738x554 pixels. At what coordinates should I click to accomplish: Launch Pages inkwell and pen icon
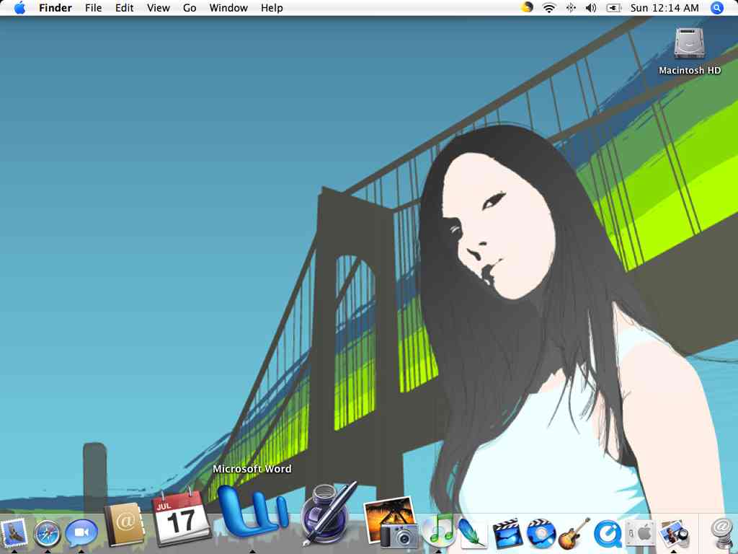point(328,514)
